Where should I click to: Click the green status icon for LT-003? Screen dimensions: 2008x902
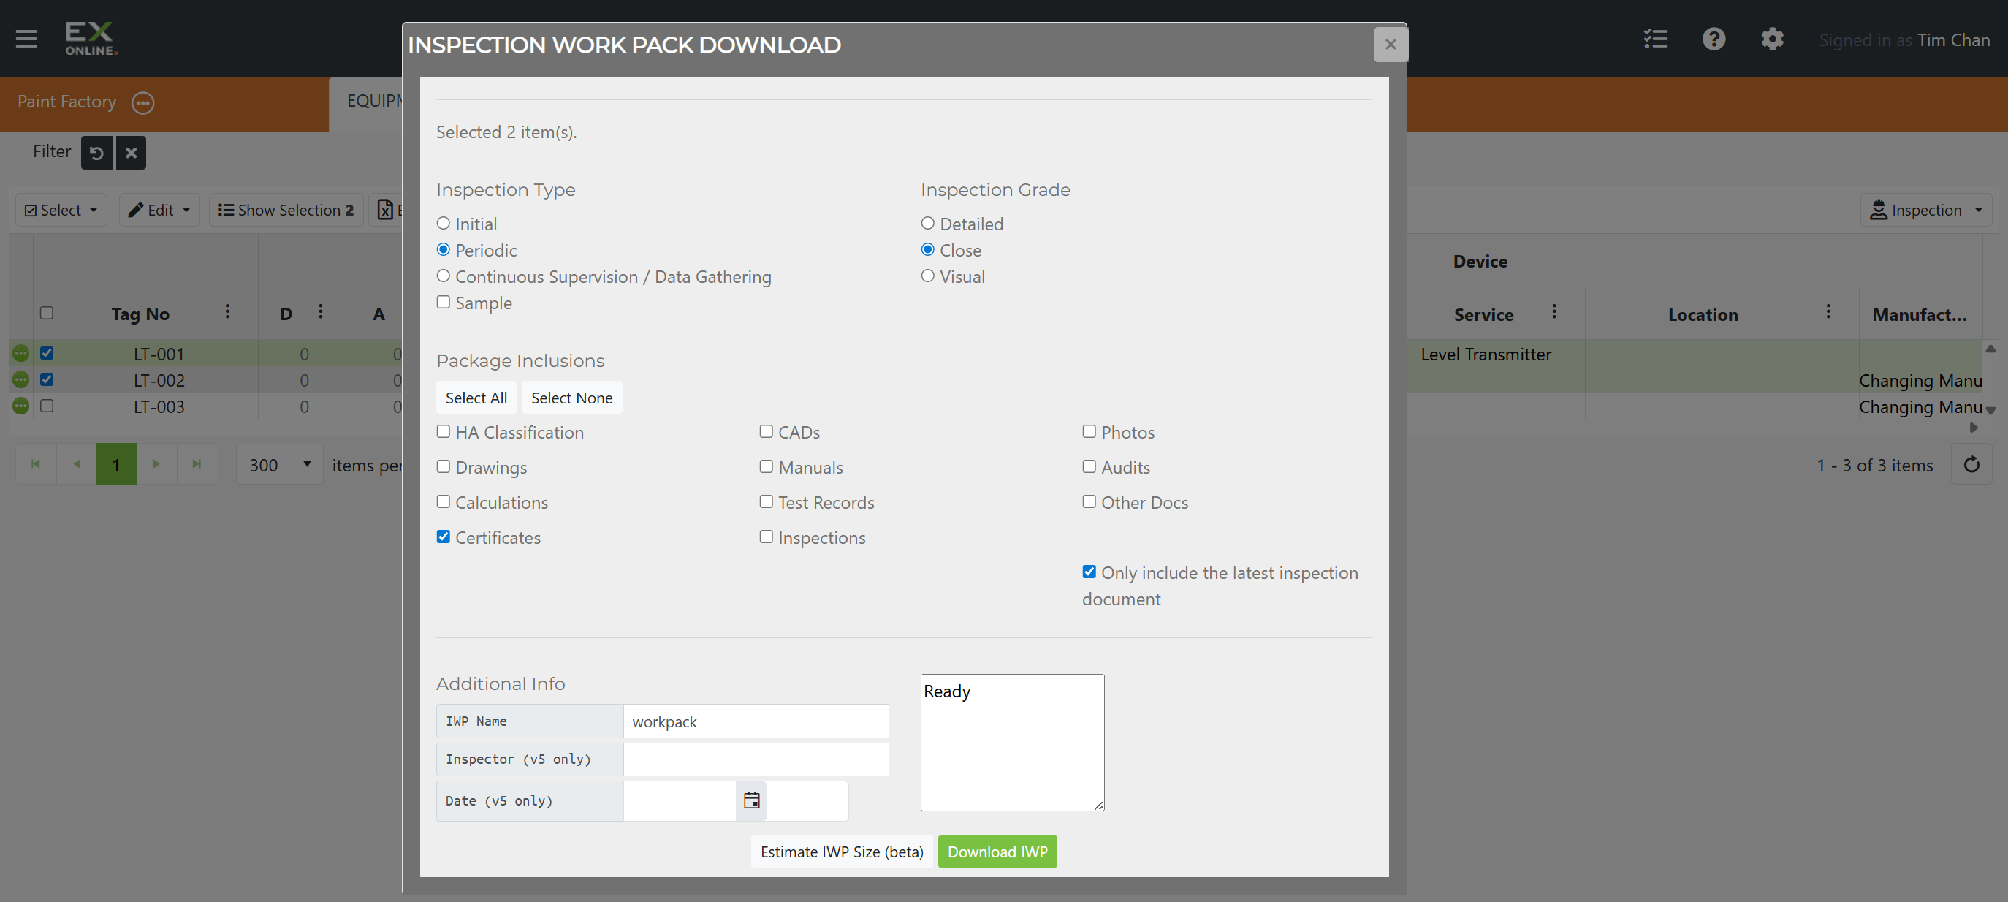click(x=21, y=406)
